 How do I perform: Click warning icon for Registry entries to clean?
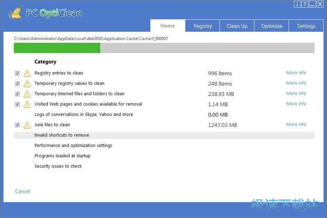(27, 73)
